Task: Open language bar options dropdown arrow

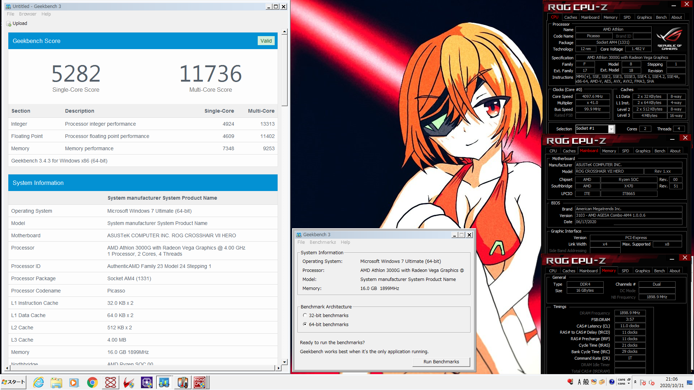Action: 629,384
